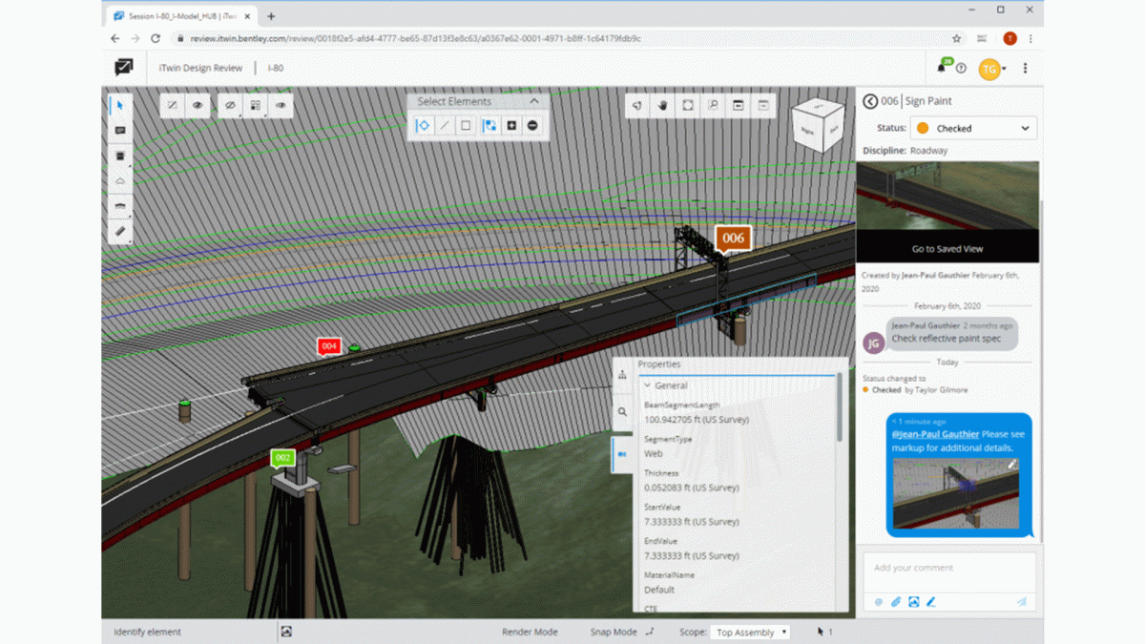The image size is (1145, 644).
Task: Open the three-dot more options menu in app header
Action: (1025, 69)
